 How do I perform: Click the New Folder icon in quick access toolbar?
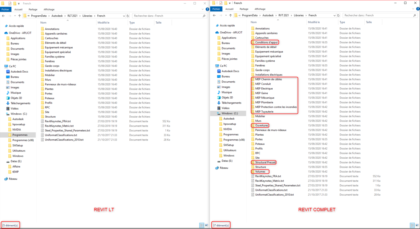pyautogui.click(x=14, y=3)
